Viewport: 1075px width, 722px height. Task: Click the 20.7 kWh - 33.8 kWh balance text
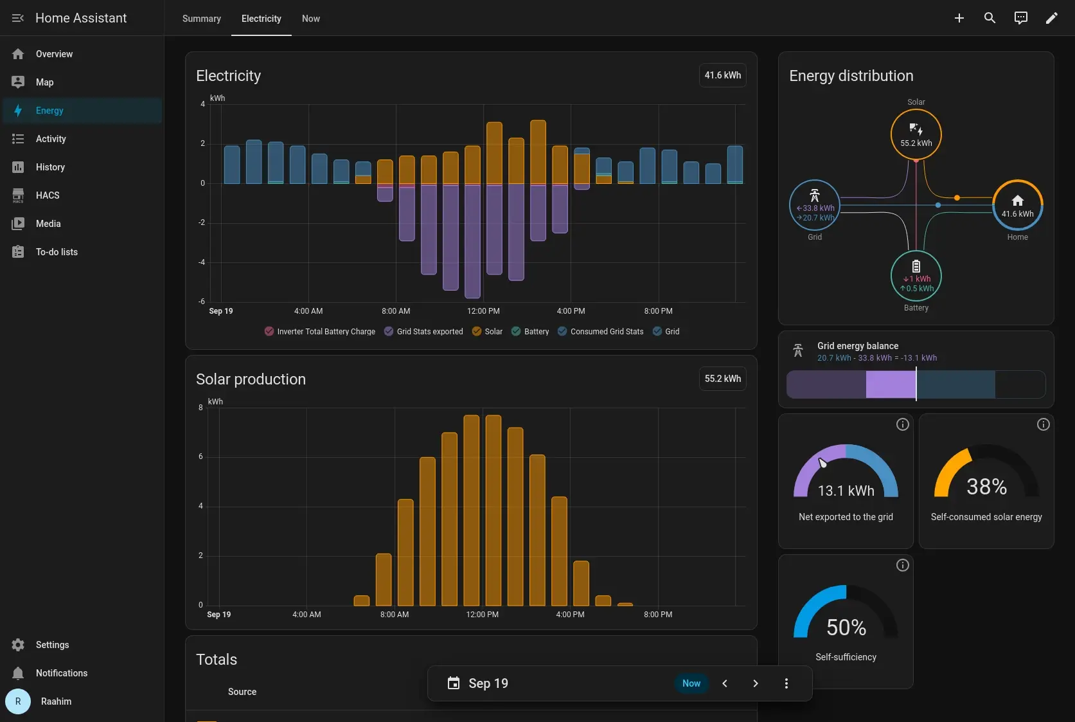pyautogui.click(x=877, y=358)
